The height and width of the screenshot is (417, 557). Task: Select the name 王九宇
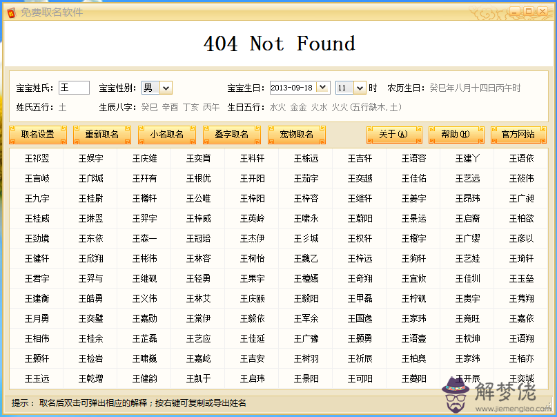click(37, 199)
